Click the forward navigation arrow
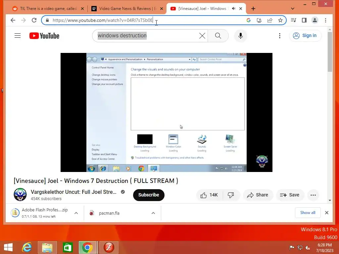The width and height of the screenshot is (339, 254). (x=24, y=20)
